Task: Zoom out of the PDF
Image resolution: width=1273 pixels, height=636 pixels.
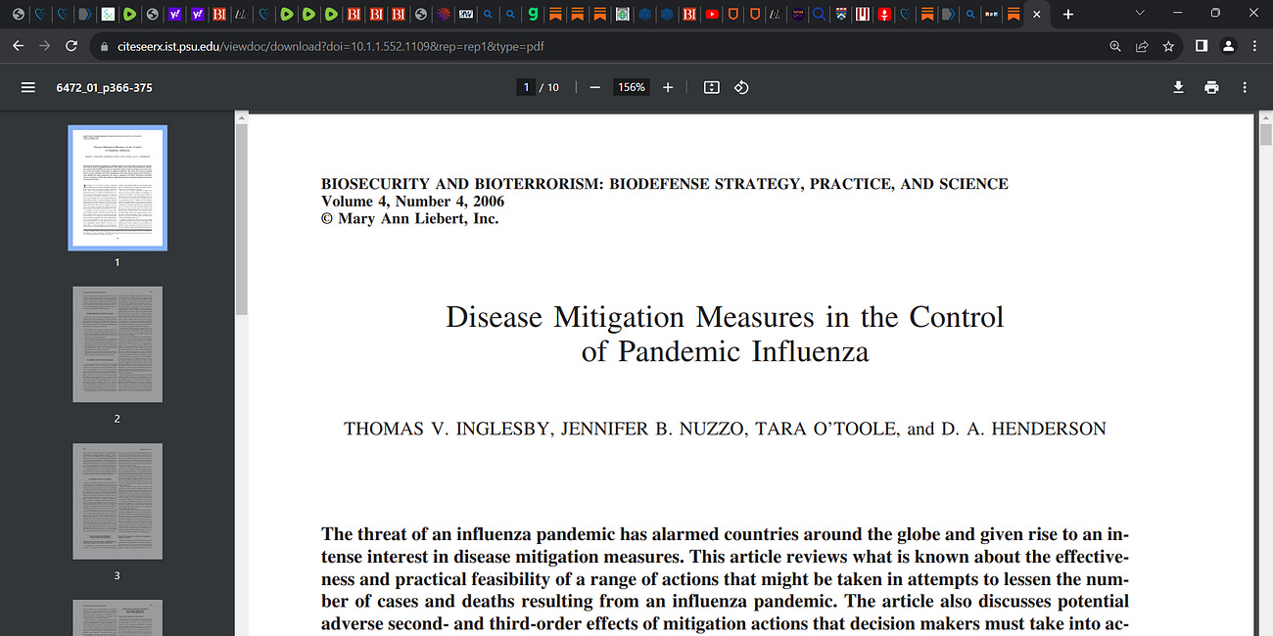Action: point(594,87)
